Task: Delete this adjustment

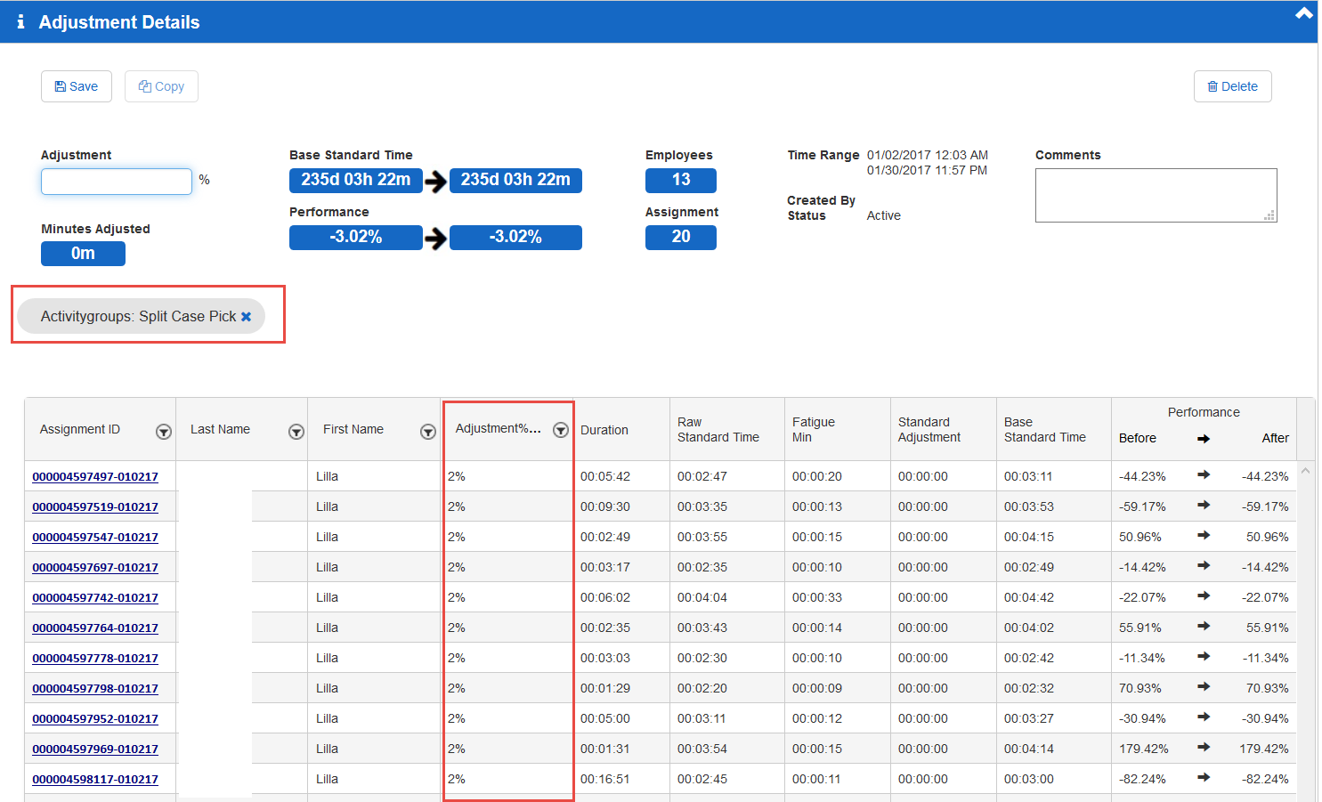Action: (1232, 86)
